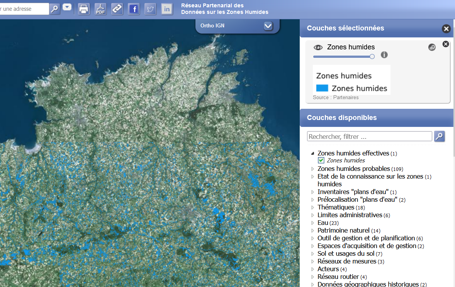Share the map on LinkedIn
Screen dimensions: 455x287
click(x=167, y=8)
